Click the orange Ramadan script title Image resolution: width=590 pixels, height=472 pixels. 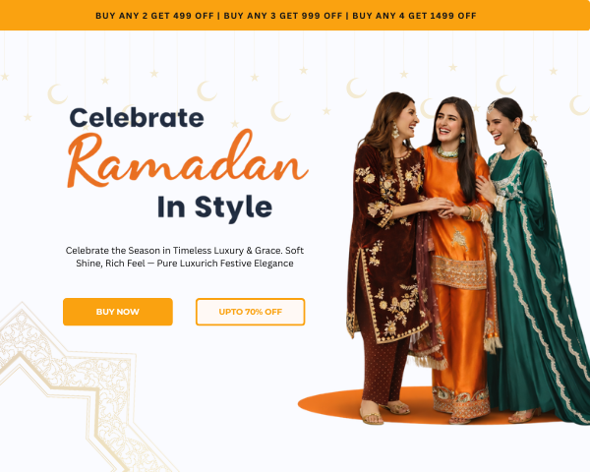pyautogui.click(x=188, y=158)
